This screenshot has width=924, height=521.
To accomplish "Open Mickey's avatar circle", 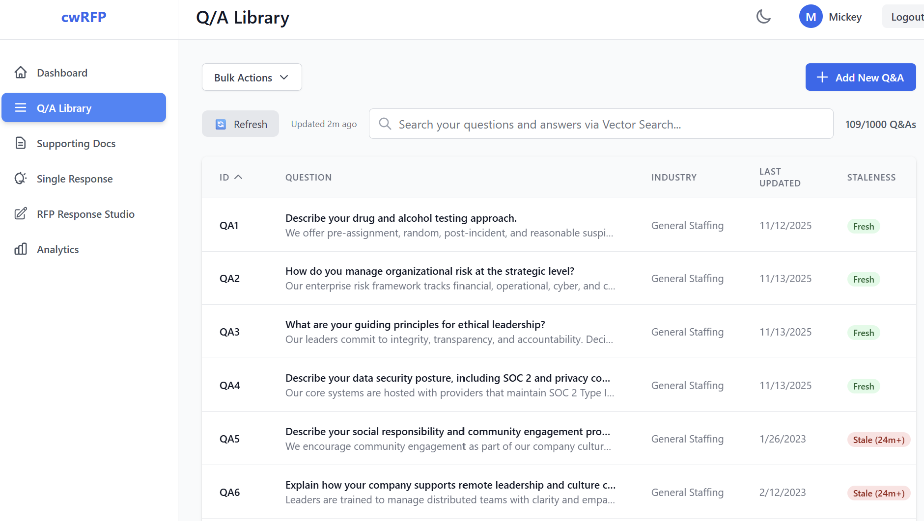I will [811, 16].
